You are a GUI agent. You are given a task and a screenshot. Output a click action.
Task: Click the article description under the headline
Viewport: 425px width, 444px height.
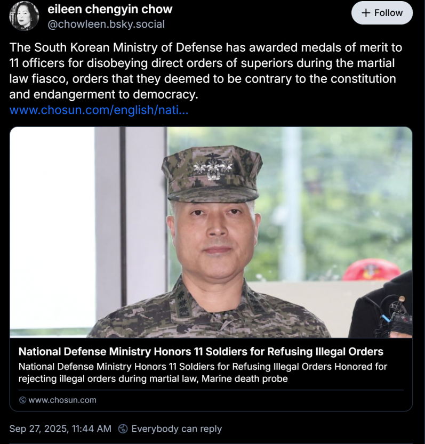(x=203, y=373)
